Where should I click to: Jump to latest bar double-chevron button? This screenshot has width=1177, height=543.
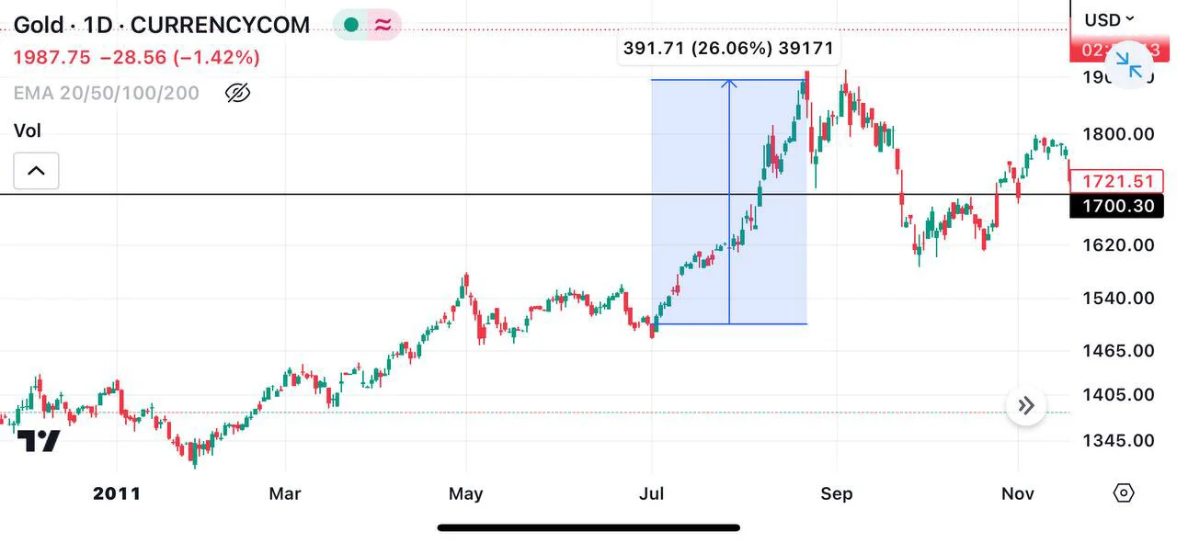1026,405
